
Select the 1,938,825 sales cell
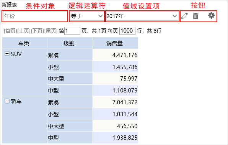[x=116, y=138]
